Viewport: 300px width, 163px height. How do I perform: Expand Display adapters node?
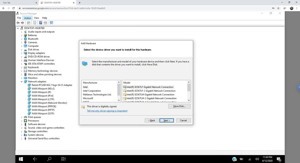[22, 53]
